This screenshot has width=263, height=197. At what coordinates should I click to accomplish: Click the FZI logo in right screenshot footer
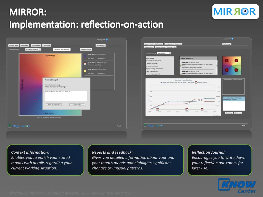[145, 125]
